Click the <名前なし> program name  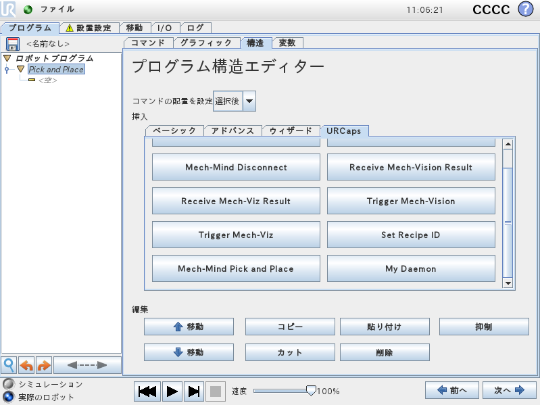pyautogui.click(x=48, y=44)
